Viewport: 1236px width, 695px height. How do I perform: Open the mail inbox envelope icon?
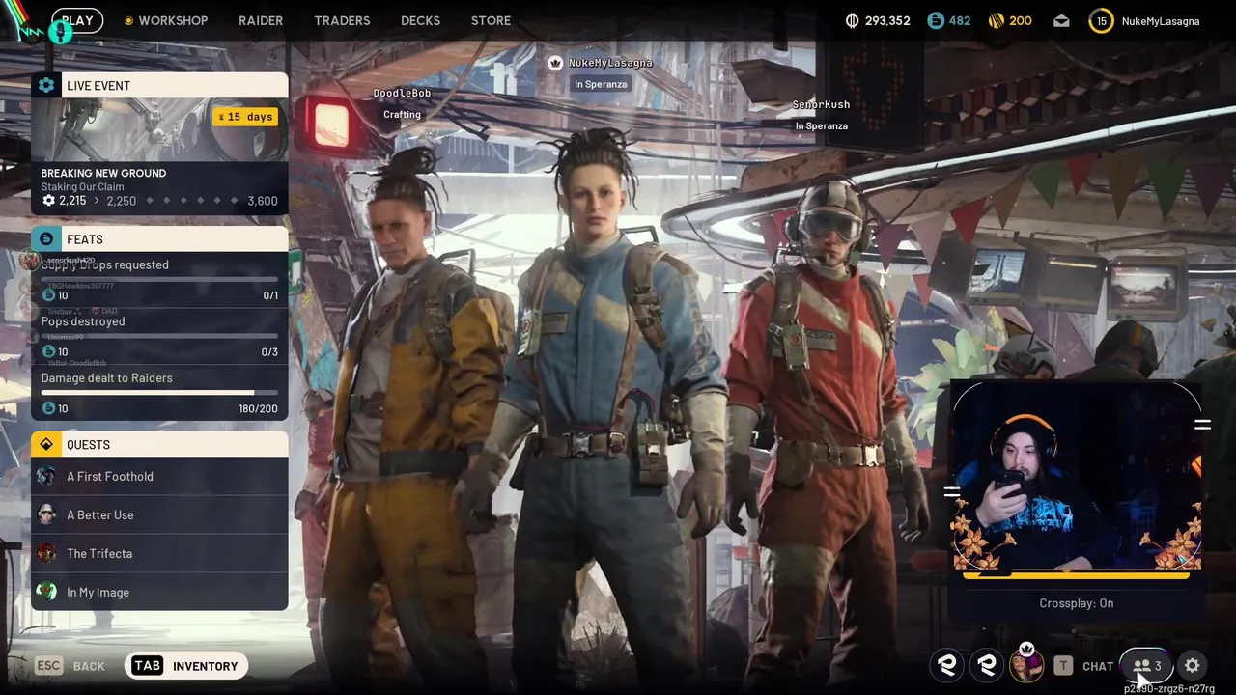[1061, 20]
